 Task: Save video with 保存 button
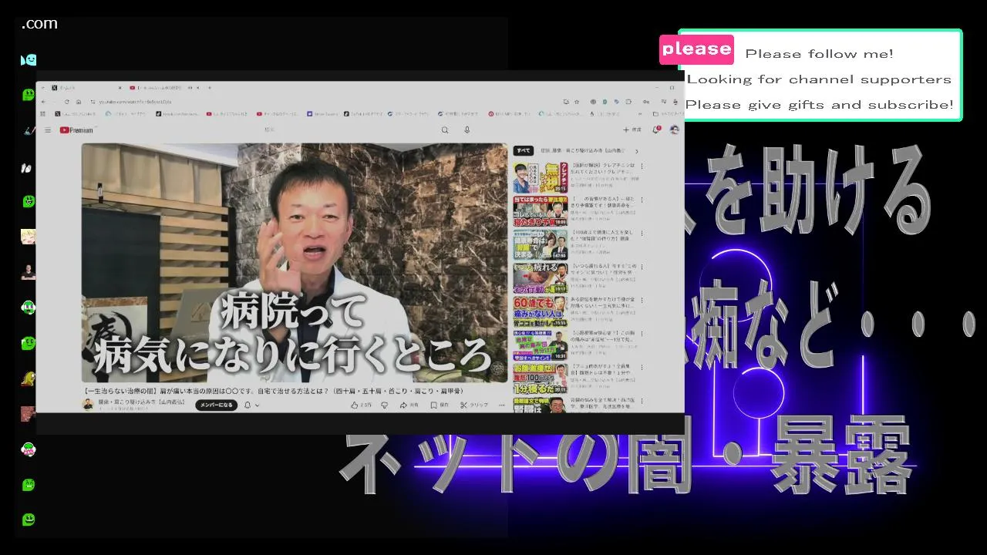440,405
